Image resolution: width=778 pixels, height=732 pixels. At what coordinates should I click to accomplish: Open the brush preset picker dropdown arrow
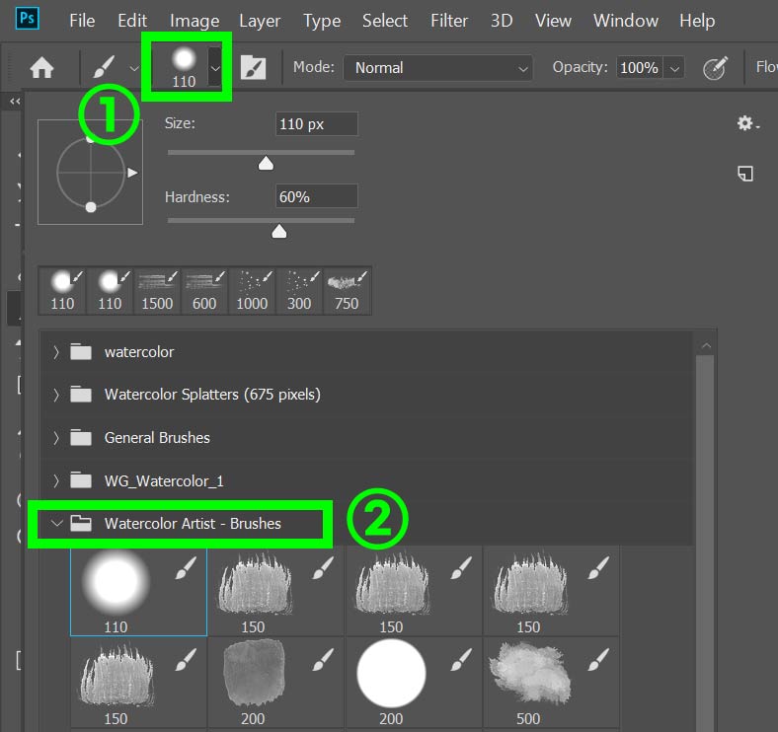215,67
